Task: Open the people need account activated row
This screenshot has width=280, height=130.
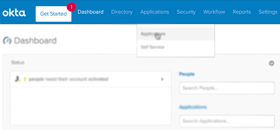Action: pos(91,79)
